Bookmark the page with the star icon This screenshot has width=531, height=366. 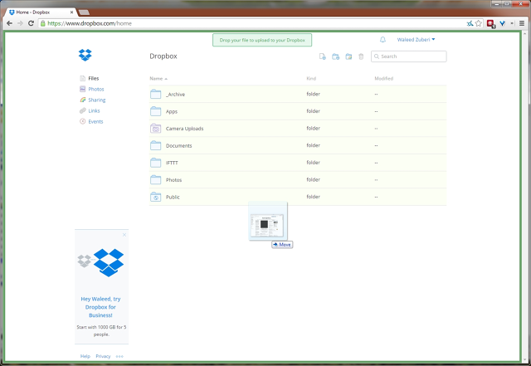tap(479, 23)
